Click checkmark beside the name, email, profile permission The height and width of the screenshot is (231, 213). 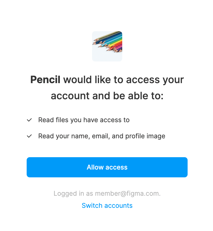(x=29, y=136)
